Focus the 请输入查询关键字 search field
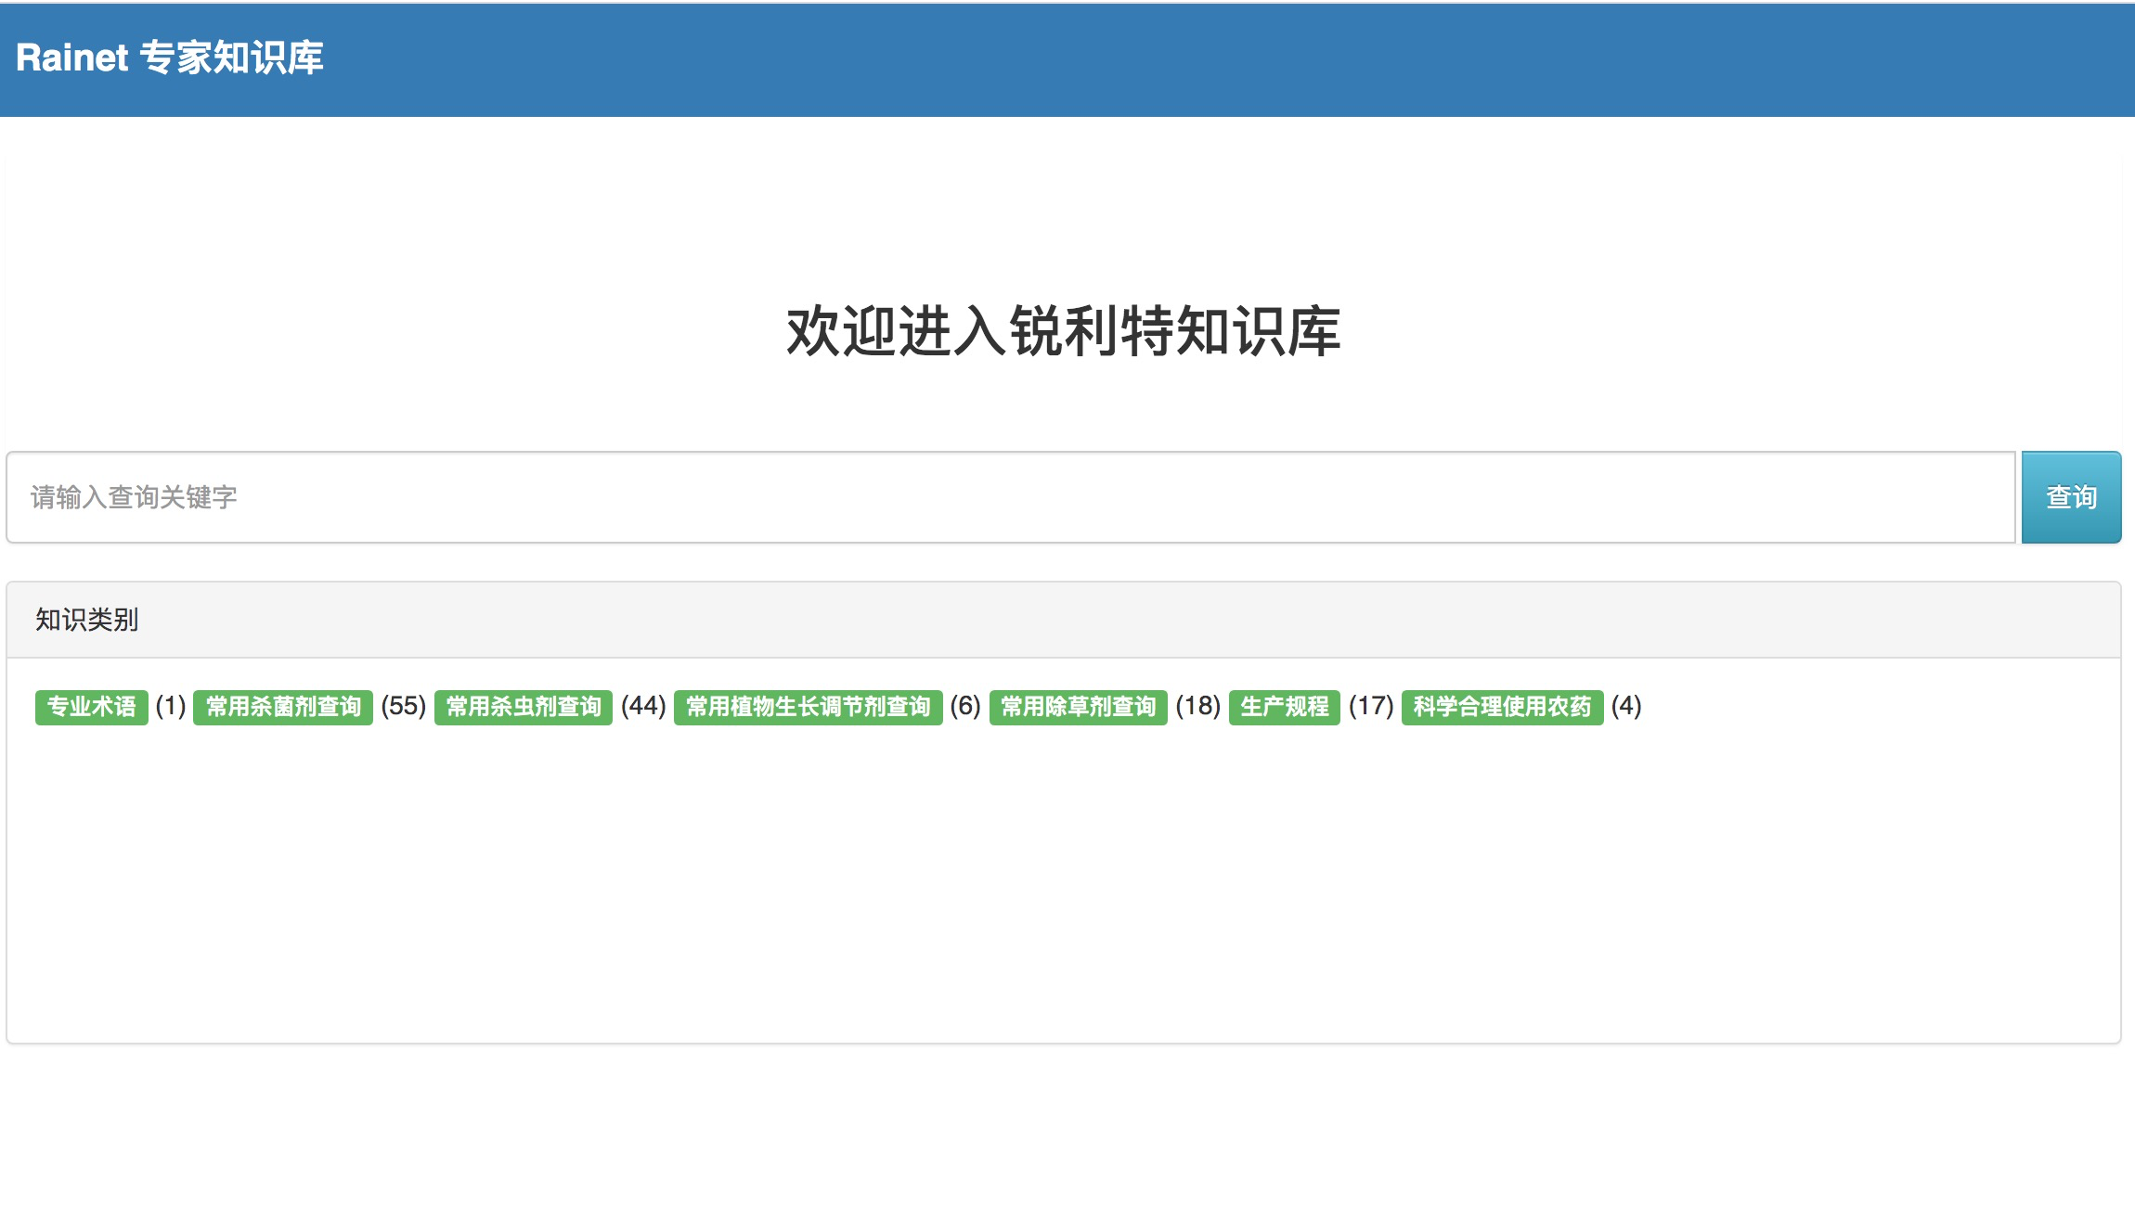 coord(1011,497)
